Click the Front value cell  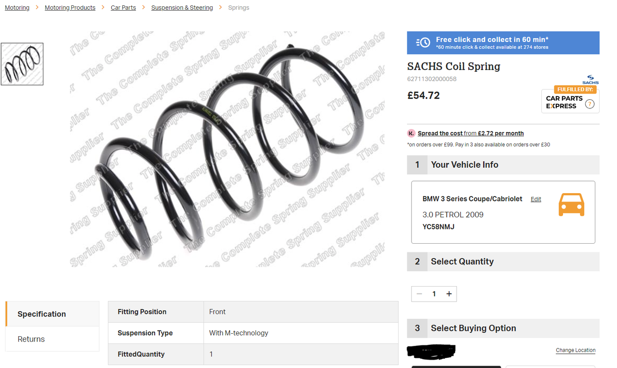coord(301,312)
